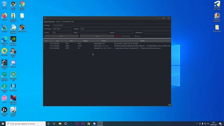This screenshot has height=126, width=224.
Task: Open the progeCAD Center desktop shortcut
Action: click(x=217, y=17)
